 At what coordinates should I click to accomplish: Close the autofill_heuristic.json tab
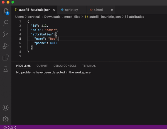[x=54, y=10]
